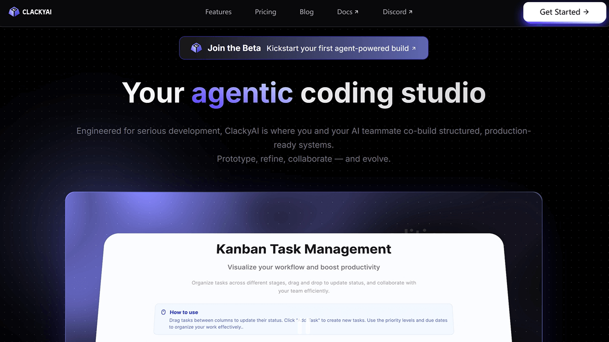Click the purple word agentic in headline

(x=242, y=93)
